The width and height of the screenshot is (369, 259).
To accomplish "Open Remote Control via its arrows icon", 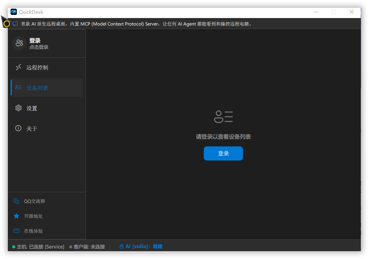I will (x=18, y=67).
